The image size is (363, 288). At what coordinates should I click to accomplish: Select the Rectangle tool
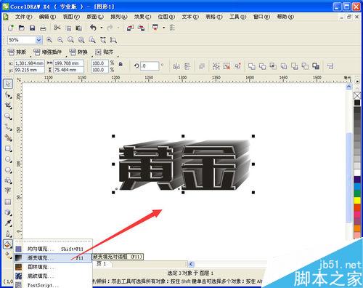point(8,148)
